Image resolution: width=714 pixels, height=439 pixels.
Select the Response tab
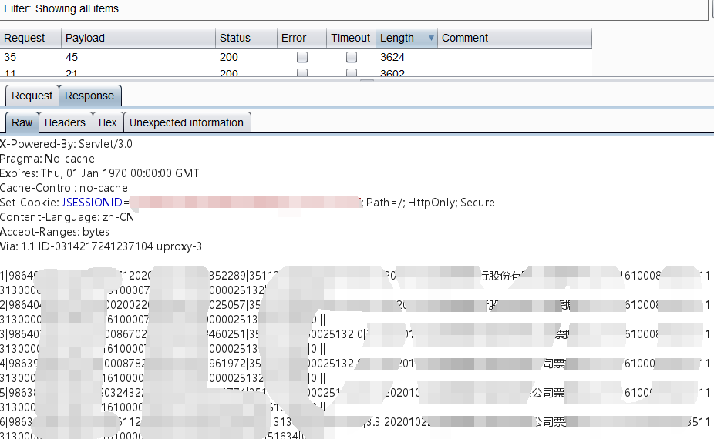(89, 96)
